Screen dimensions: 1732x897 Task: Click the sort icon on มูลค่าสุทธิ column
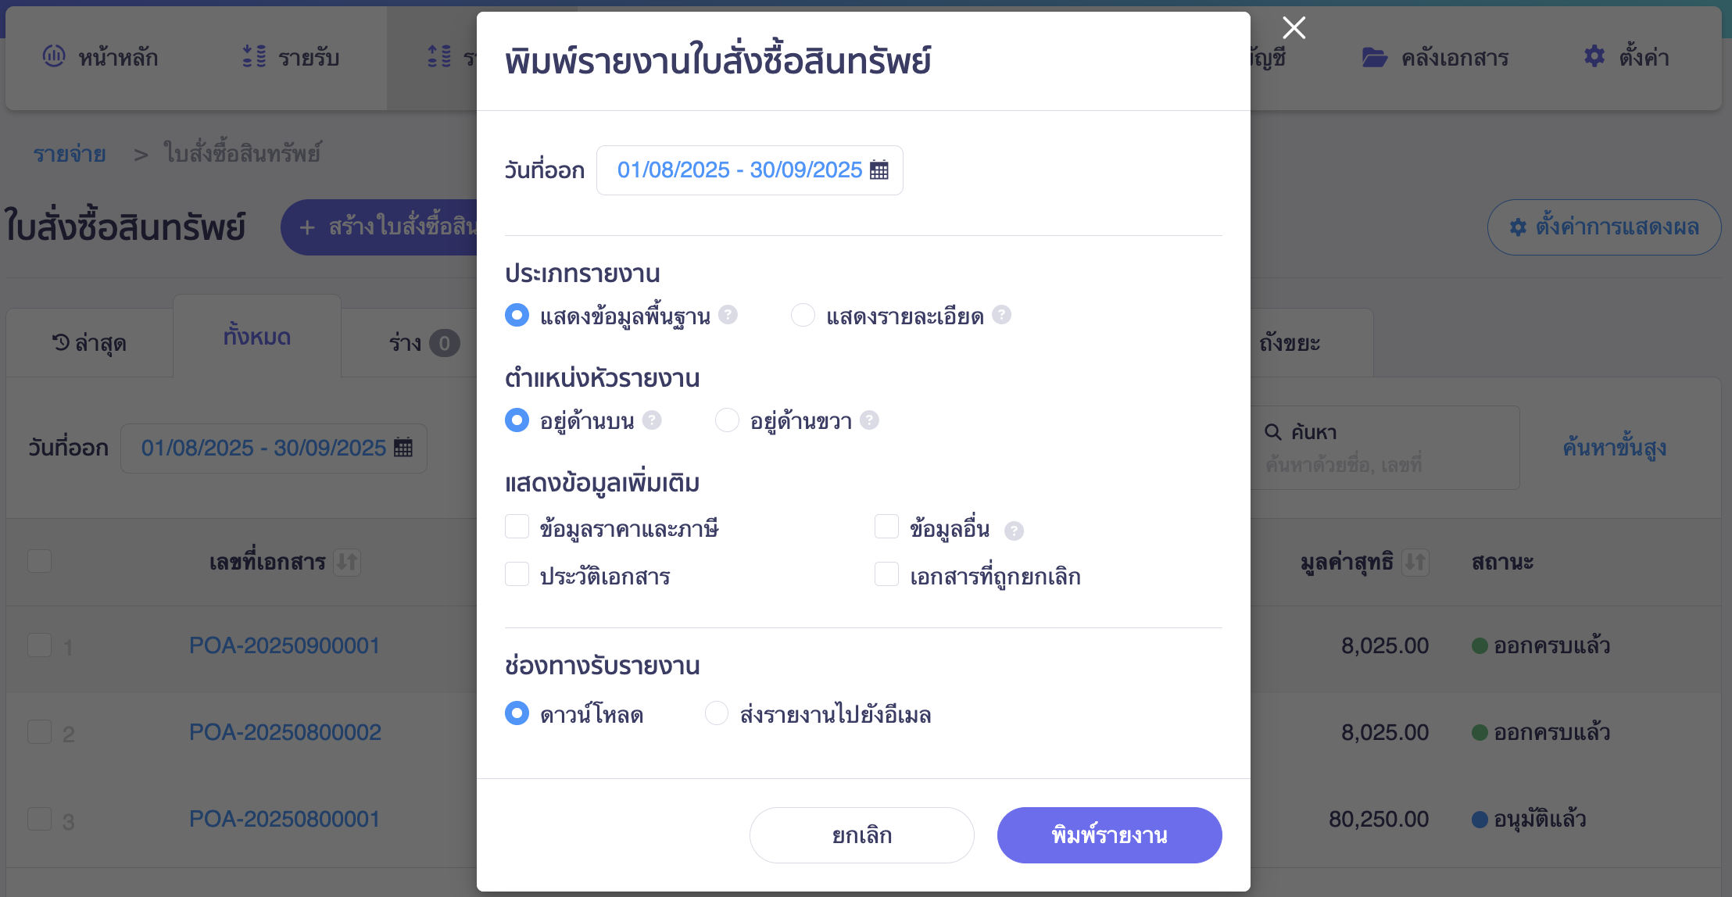point(1415,562)
